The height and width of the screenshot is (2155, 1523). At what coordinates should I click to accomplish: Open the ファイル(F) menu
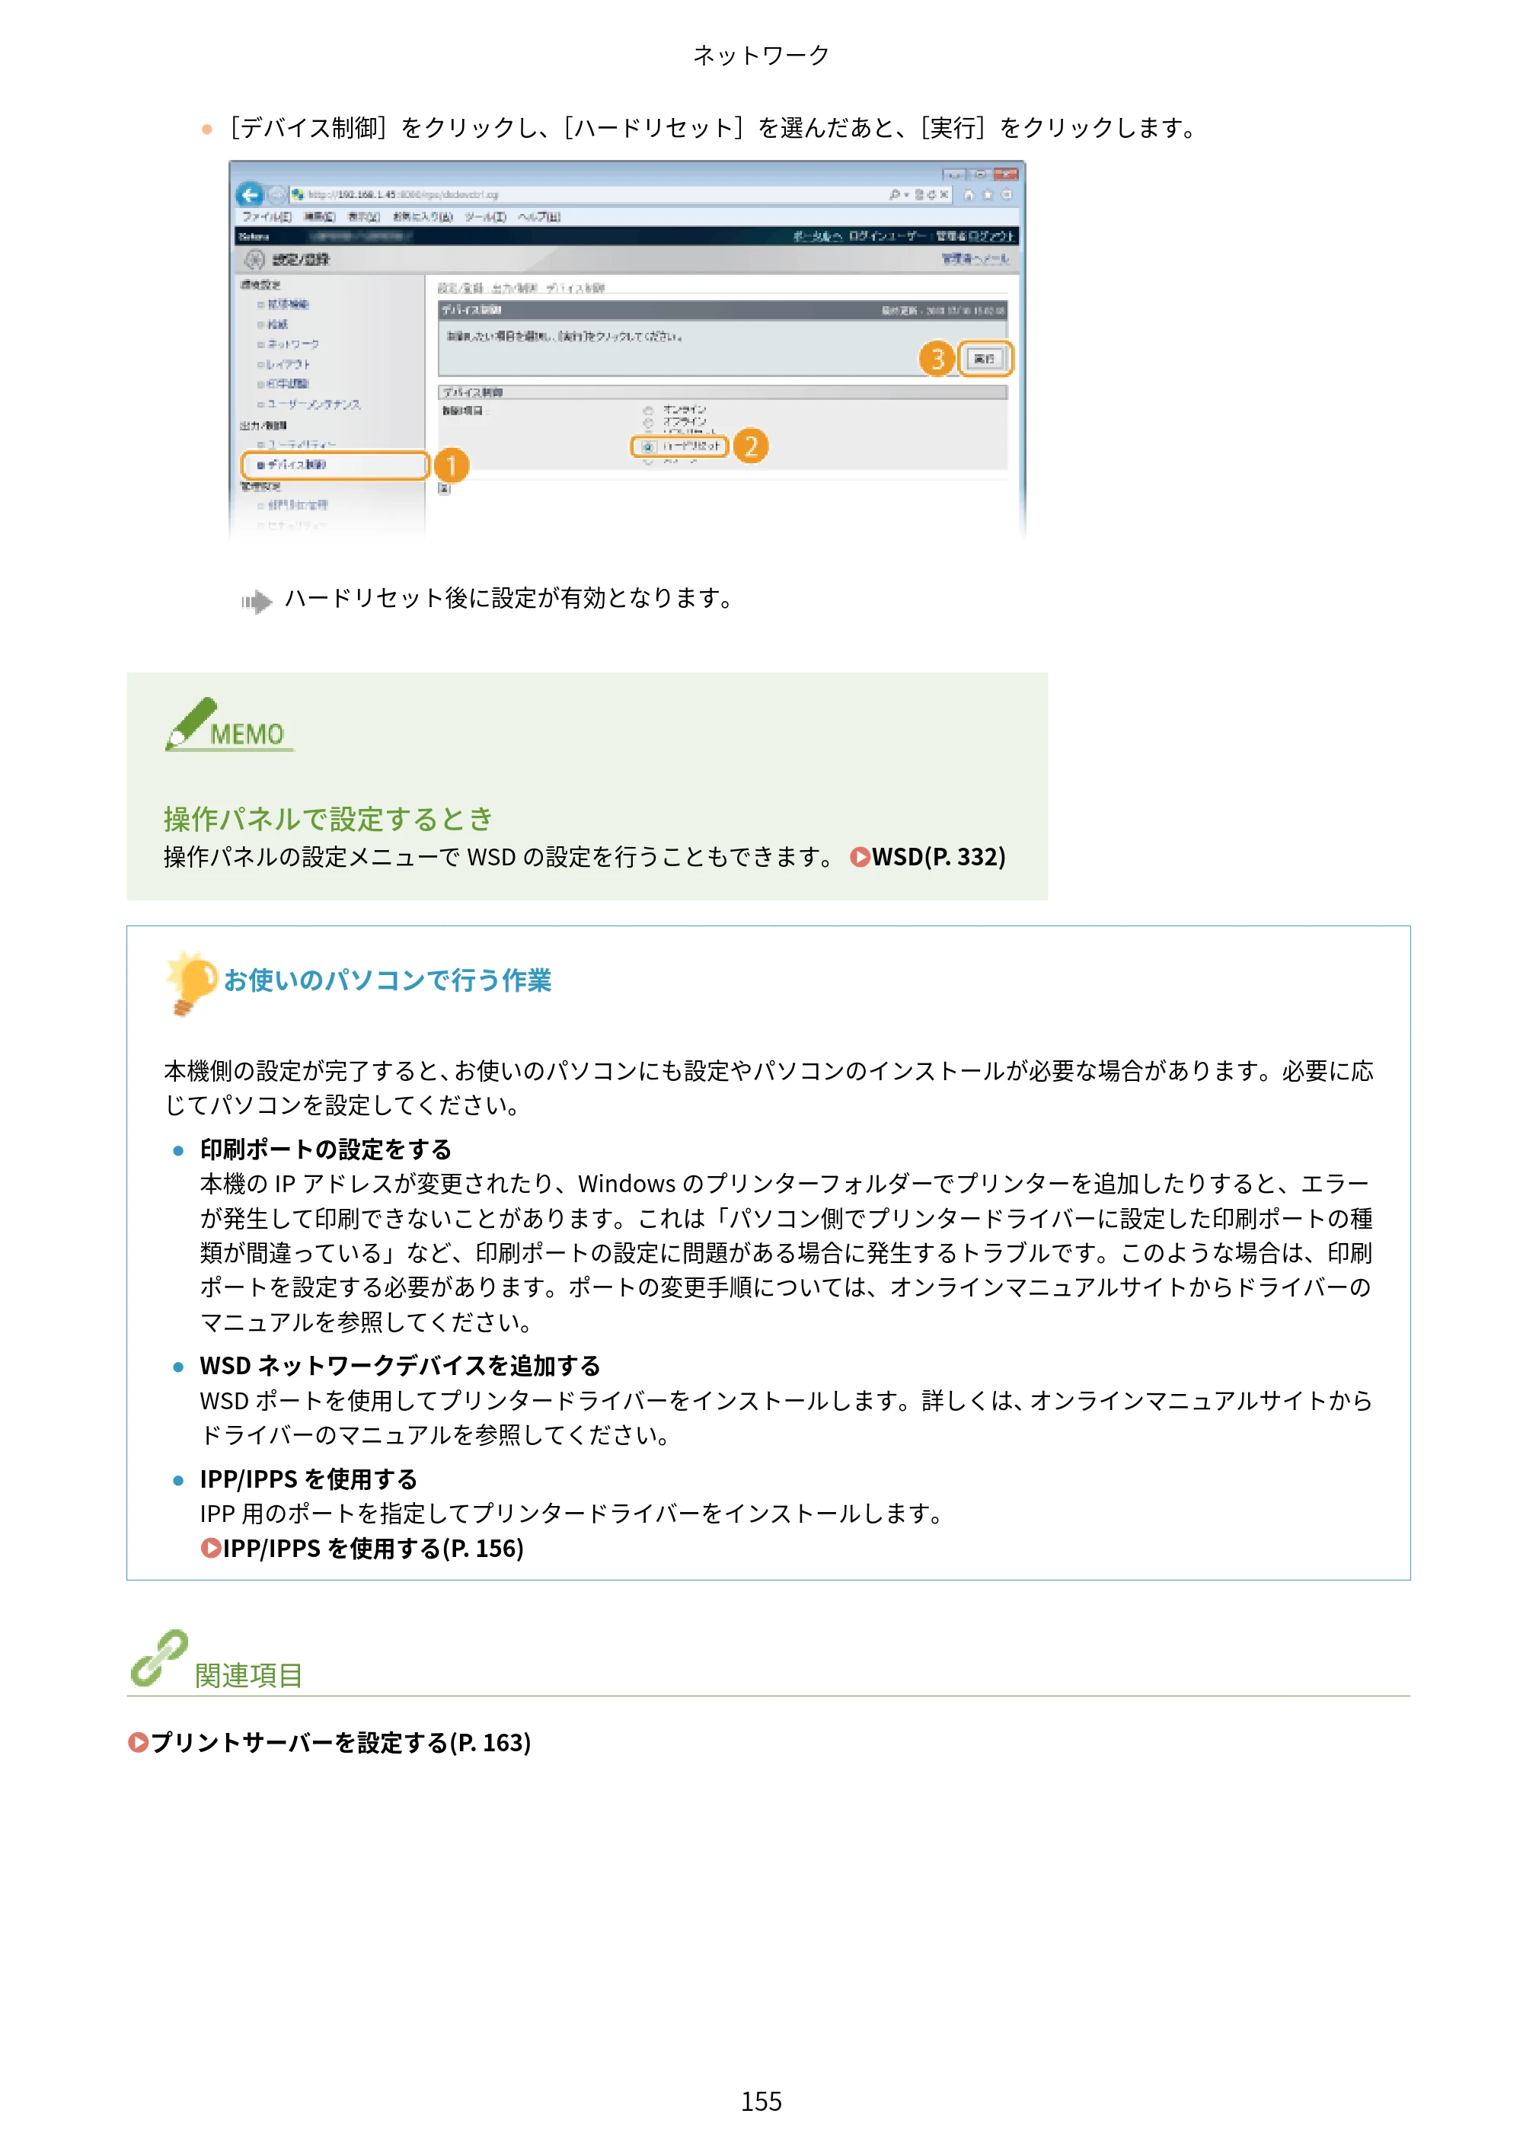[x=267, y=217]
